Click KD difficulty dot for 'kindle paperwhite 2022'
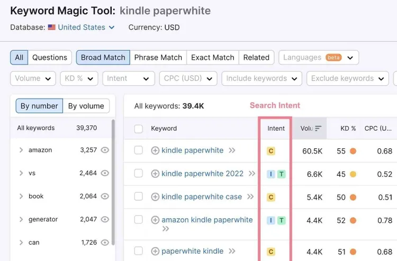Viewport: 397px width, 261px height. [353, 174]
